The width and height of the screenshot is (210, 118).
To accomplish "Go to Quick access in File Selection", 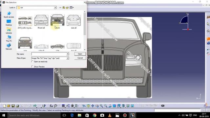I will coord(9,14).
